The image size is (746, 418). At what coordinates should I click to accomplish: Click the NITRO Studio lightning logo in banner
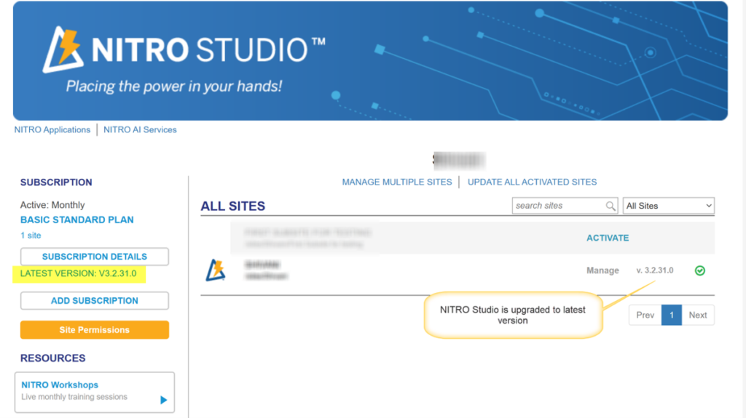pos(63,49)
